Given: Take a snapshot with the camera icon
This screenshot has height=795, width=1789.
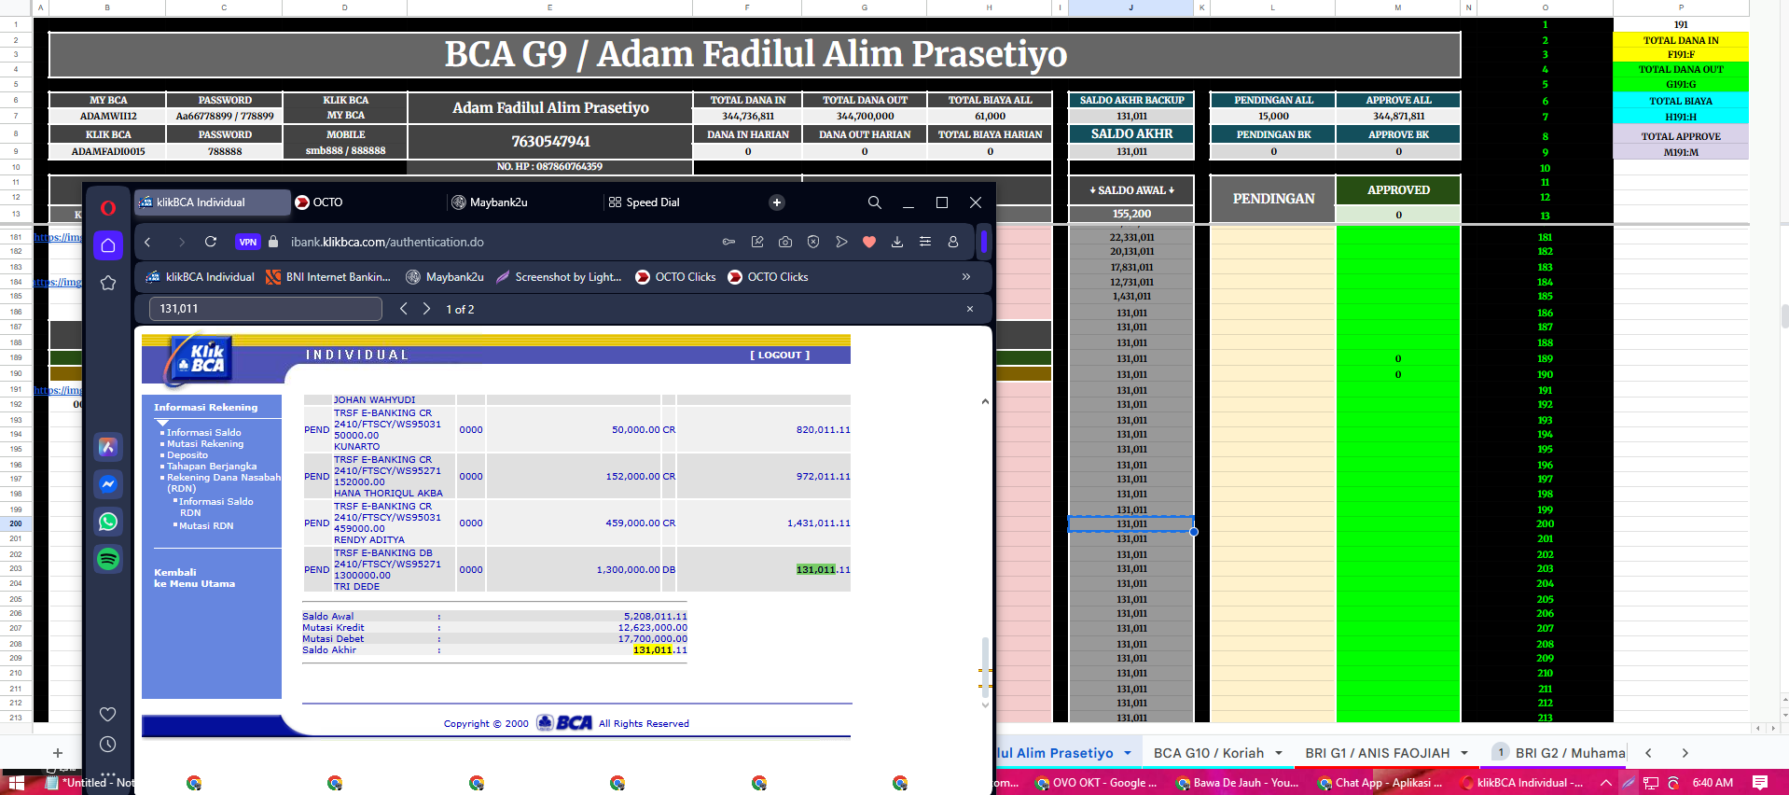Looking at the screenshot, I should [785, 242].
